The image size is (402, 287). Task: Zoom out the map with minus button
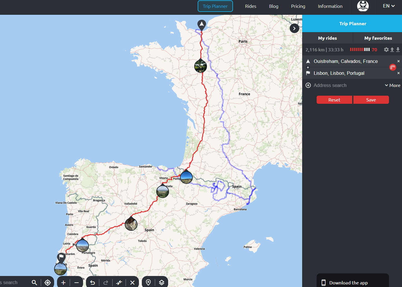point(76,282)
